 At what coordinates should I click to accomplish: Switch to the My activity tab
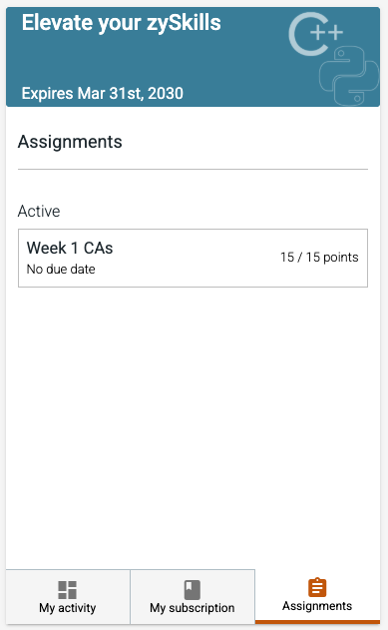68,597
